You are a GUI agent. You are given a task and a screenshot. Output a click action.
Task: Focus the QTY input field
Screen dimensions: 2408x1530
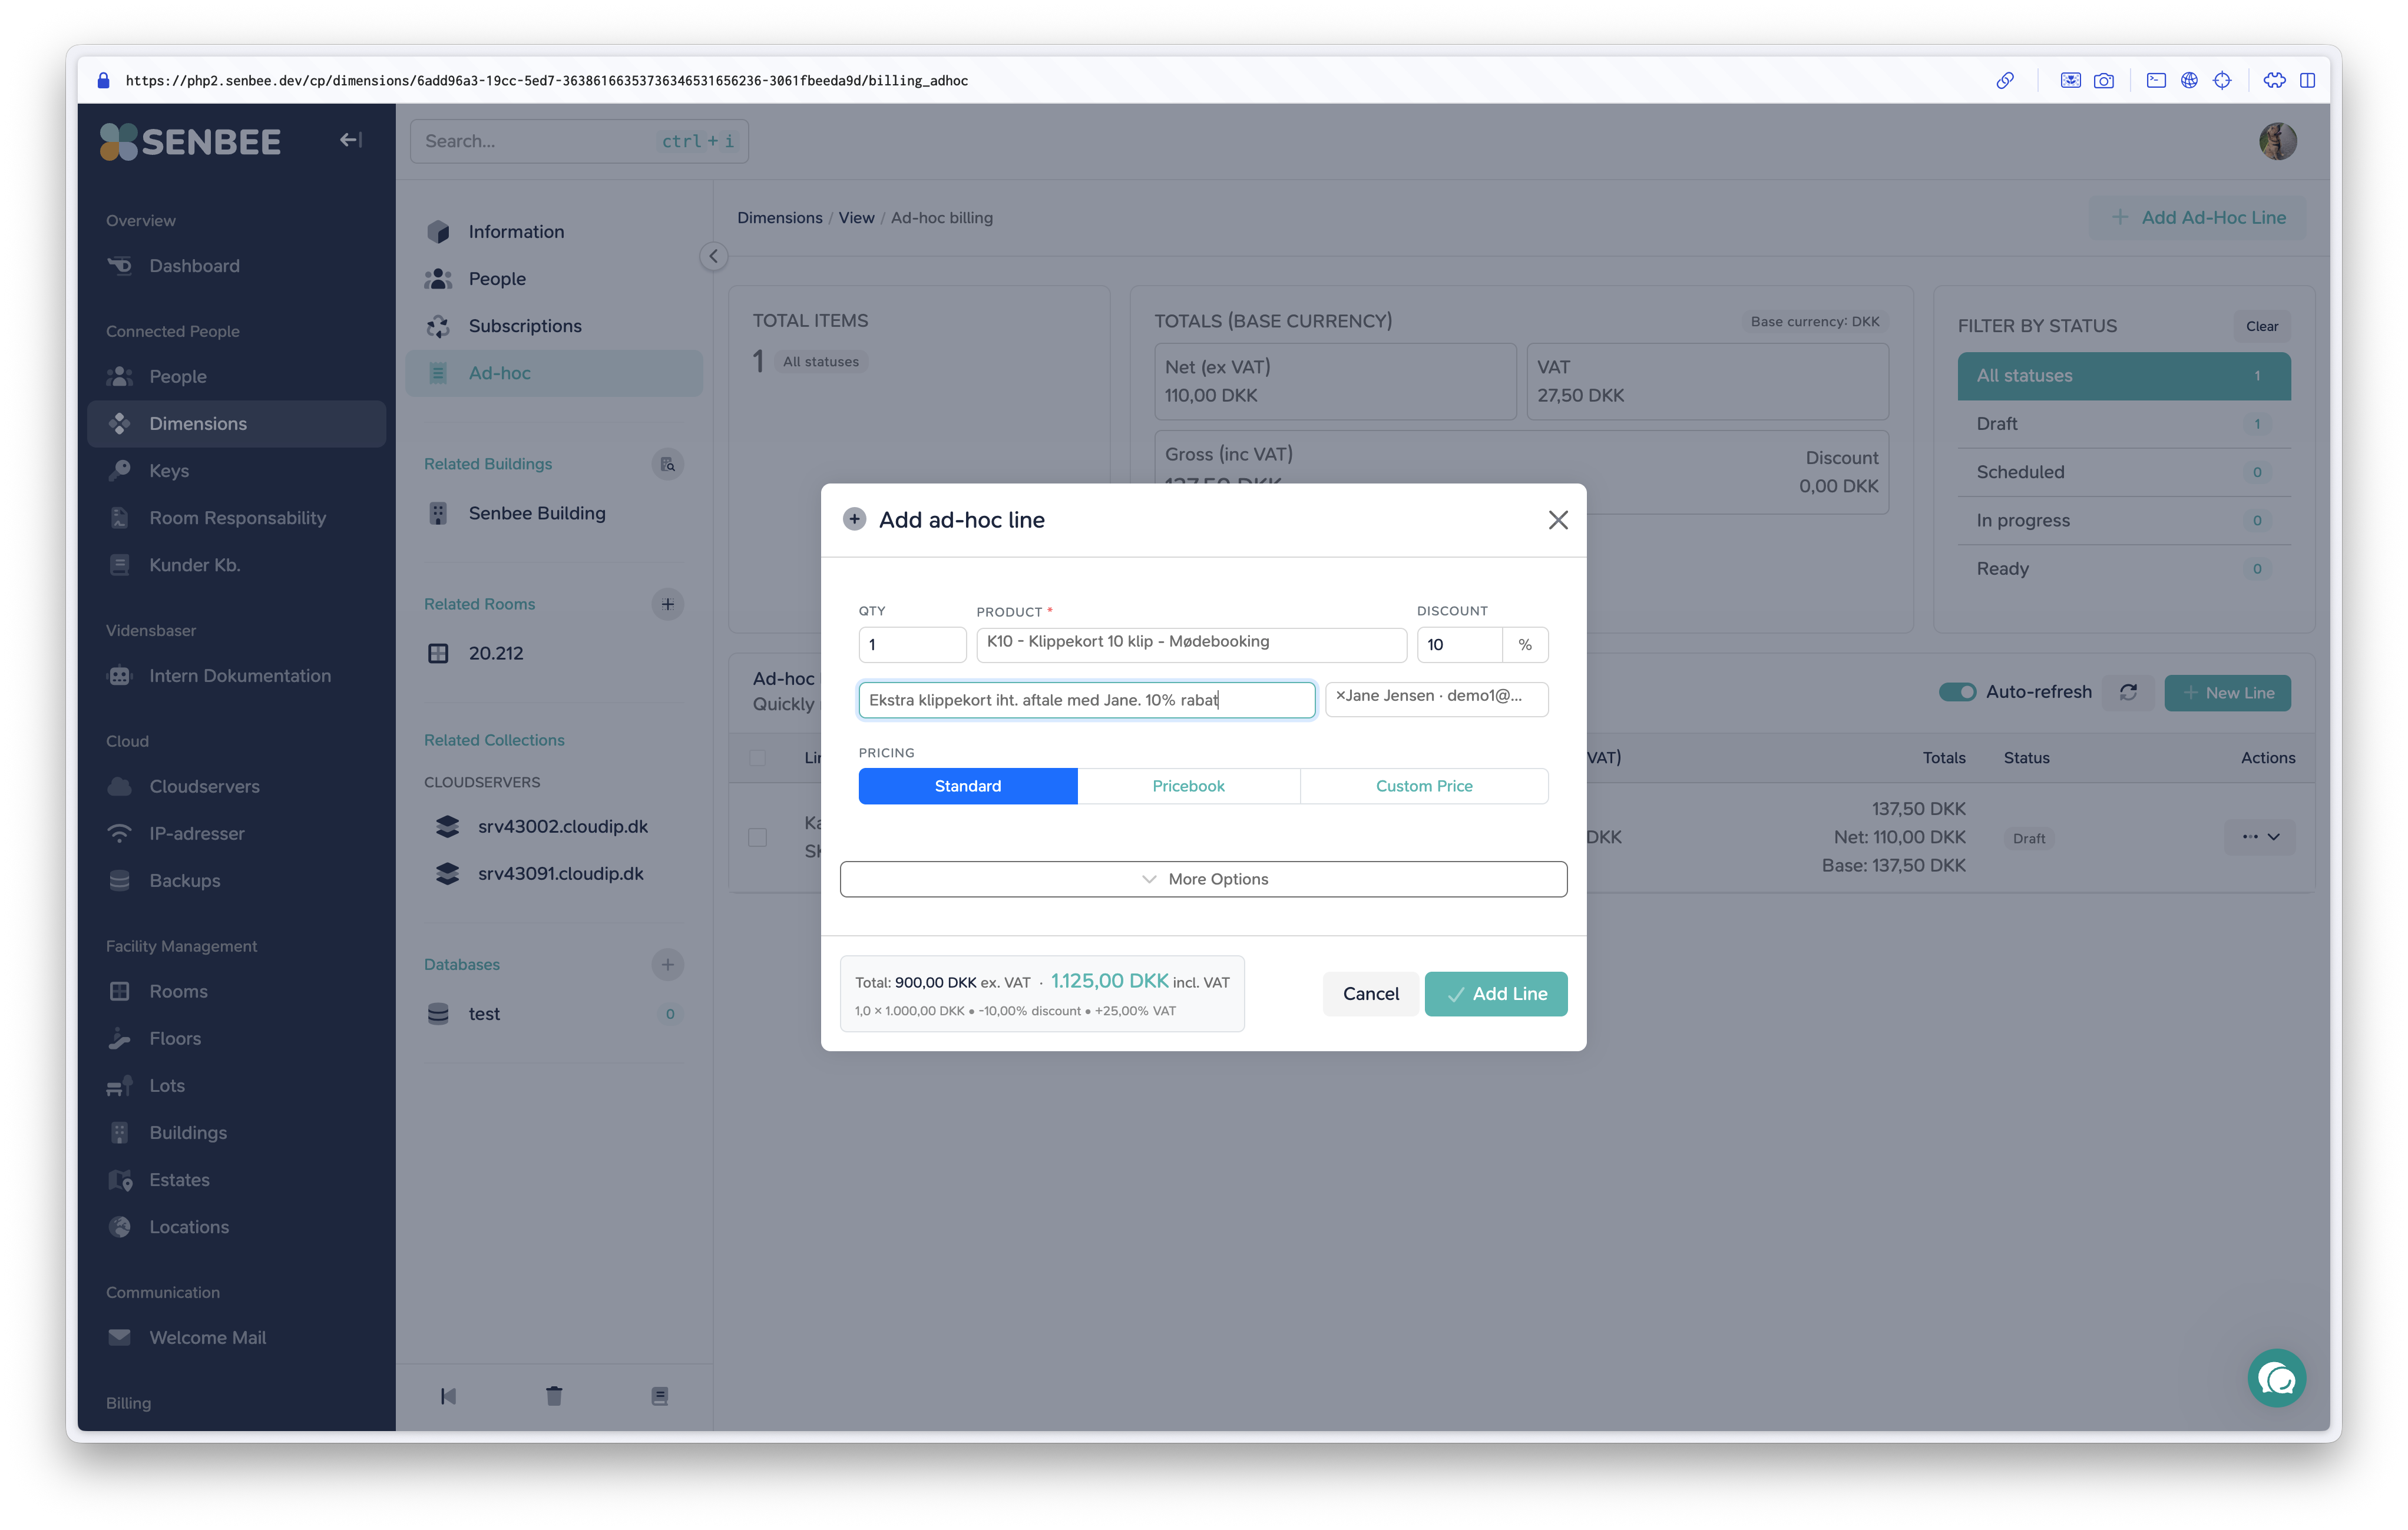(x=912, y=644)
